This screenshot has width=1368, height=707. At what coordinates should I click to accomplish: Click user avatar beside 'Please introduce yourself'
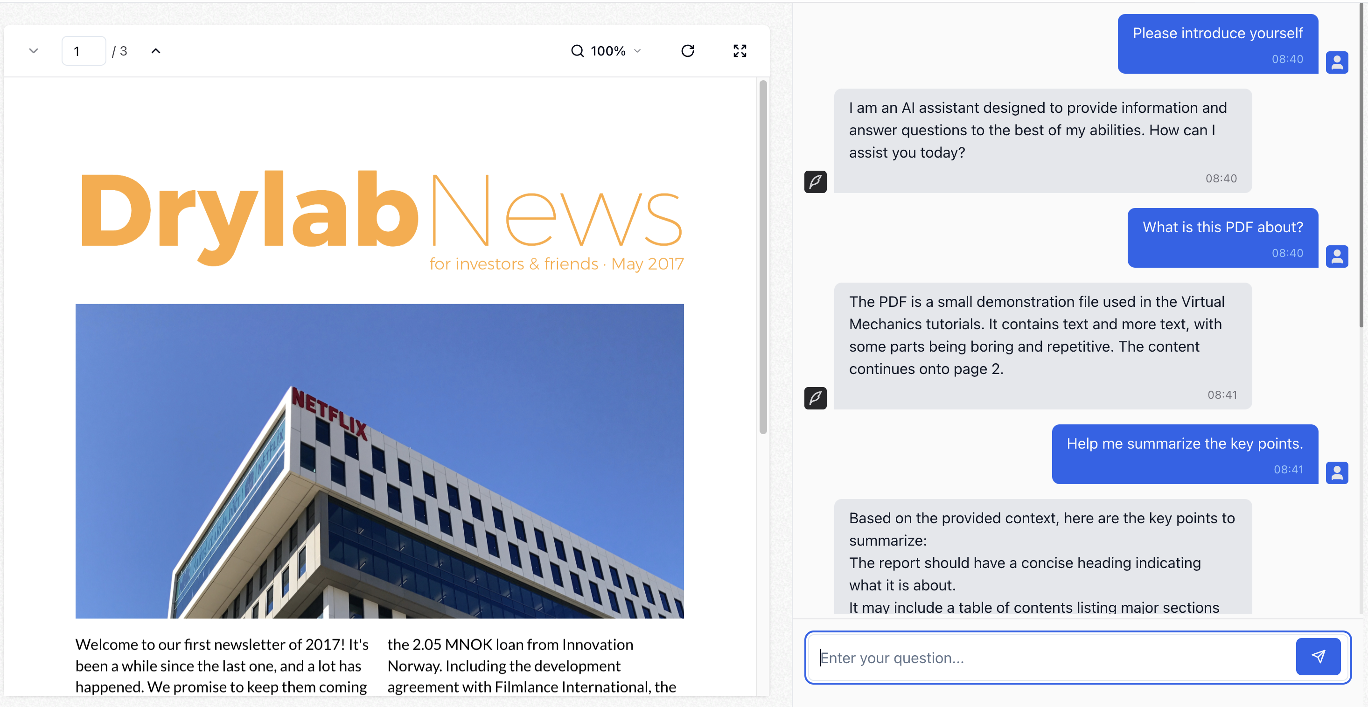[1337, 62]
